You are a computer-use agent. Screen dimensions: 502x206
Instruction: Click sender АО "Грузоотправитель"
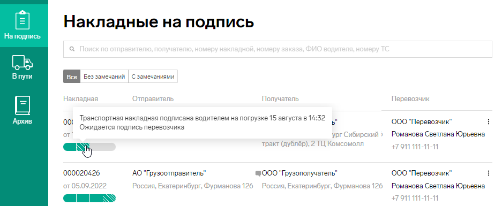point(169,173)
